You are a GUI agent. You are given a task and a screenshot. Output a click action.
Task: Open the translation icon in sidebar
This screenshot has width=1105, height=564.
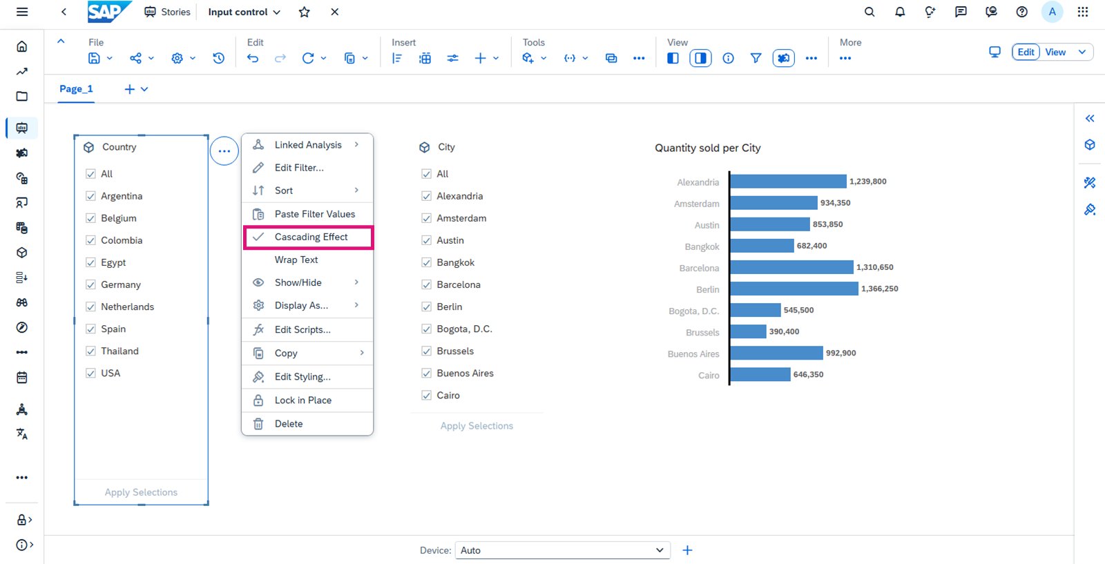22,434
